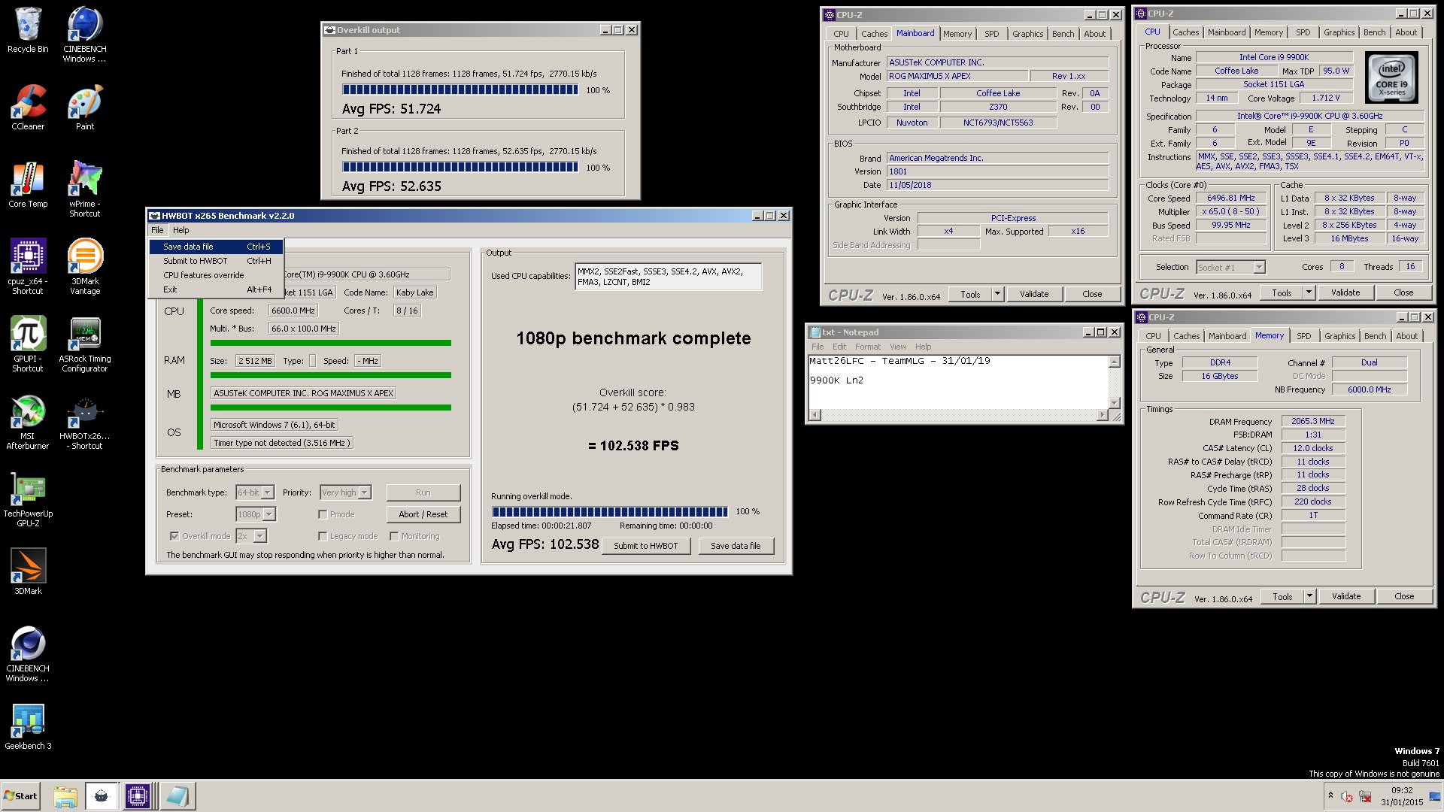The image size is (1444, 812).
Task: Open CINEBENCH Windows icon beside Recycle Bin
Action: click(x=84, y=35)
